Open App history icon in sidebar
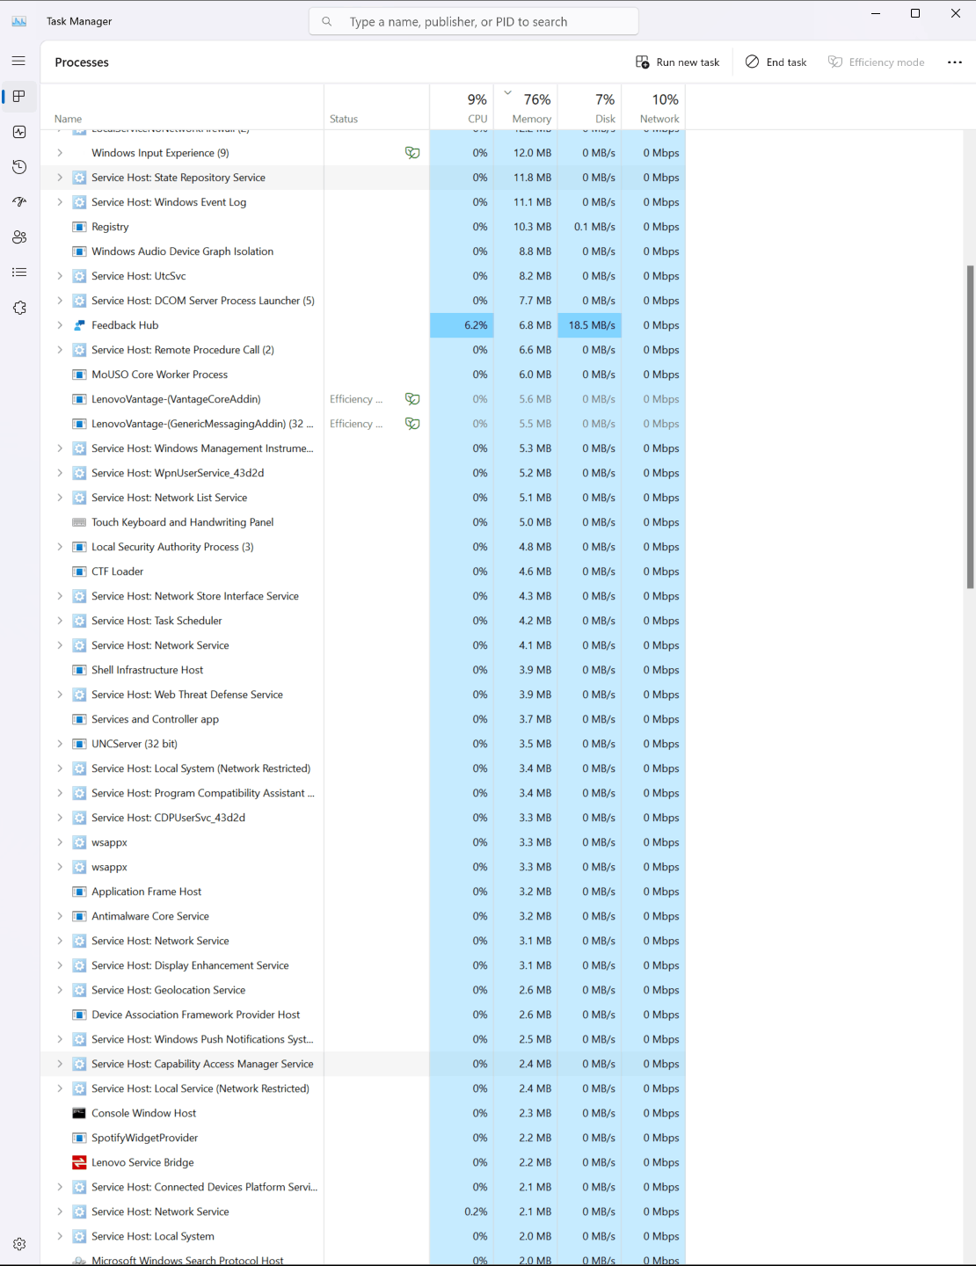976x1266 pixels. [x=19, y=167]
